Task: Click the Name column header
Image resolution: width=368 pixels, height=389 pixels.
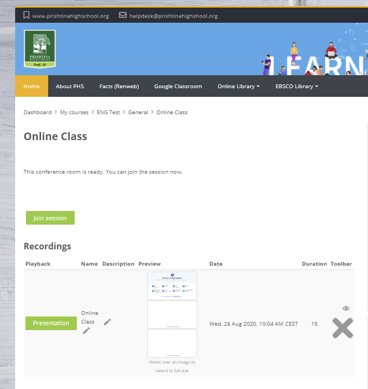Action: pos(89,263)
